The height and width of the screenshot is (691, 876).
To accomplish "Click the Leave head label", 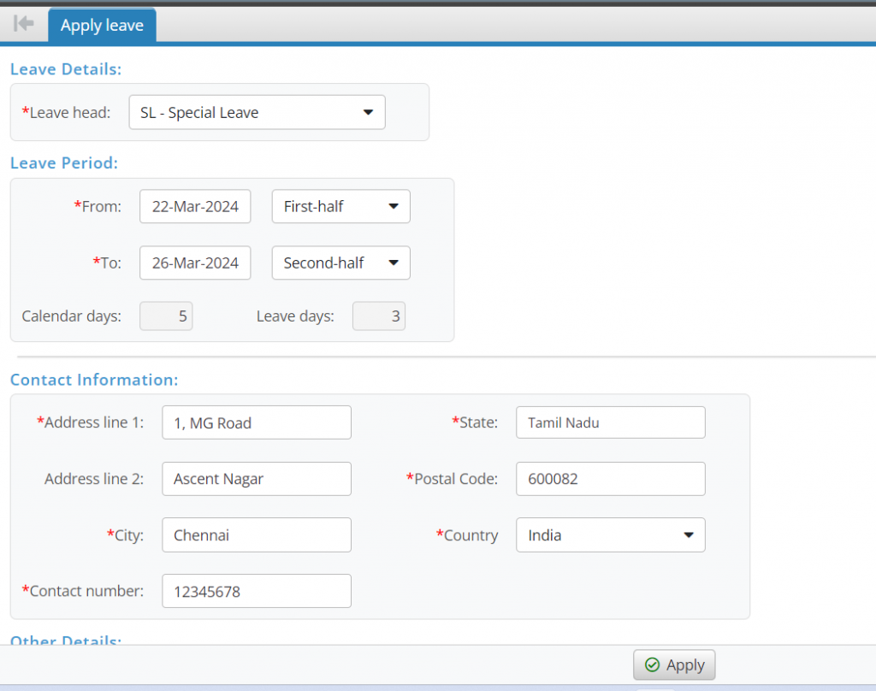I will [66, 112].
